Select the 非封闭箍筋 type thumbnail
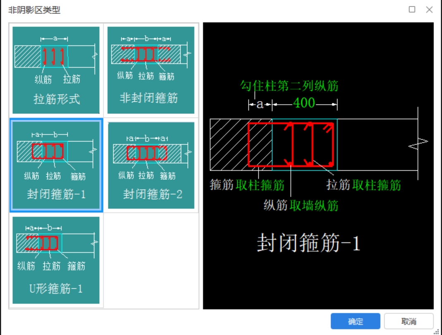Screen dimensions: 442x335 (x=151, y=70)
